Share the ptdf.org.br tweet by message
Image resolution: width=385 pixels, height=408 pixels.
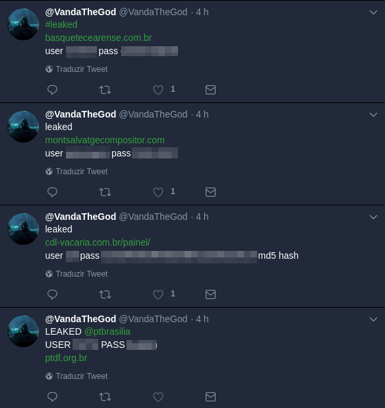[210, 397]
